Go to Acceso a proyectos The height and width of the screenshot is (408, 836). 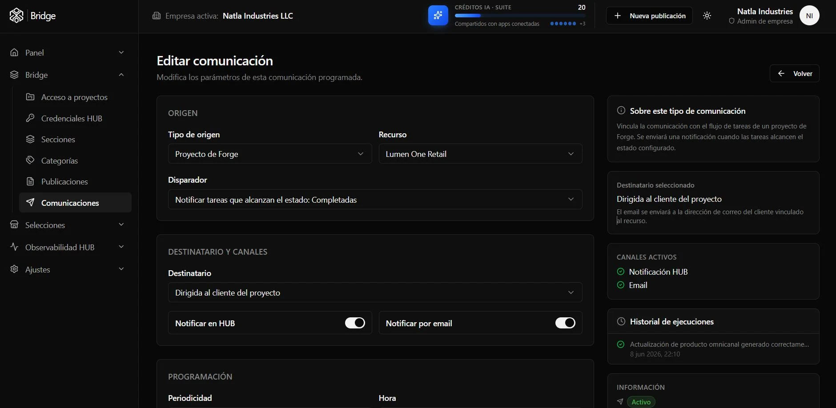tap(75, 97)
